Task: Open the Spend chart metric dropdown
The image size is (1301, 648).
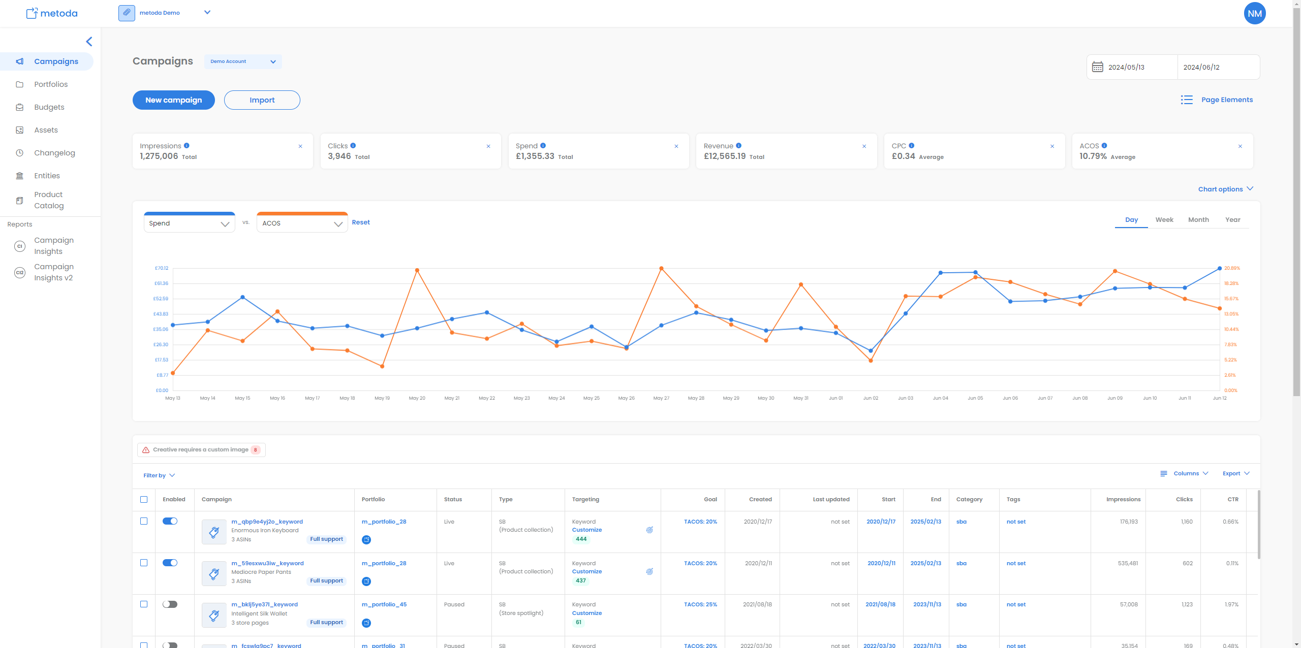Action: click(x=189, y=223)
